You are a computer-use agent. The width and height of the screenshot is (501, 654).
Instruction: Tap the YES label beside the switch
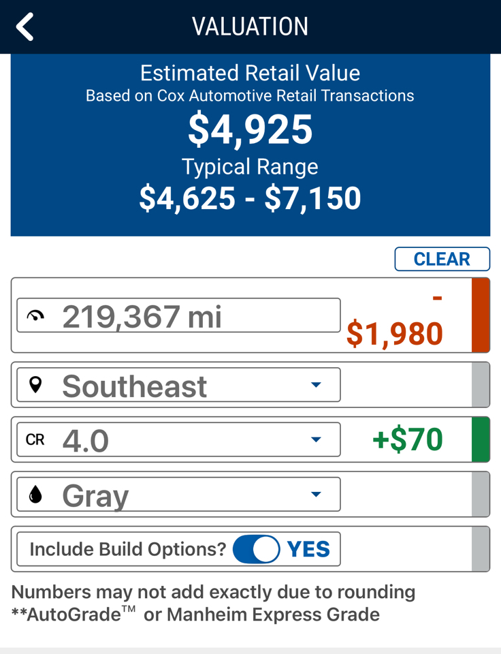click(x=308, y=549)
